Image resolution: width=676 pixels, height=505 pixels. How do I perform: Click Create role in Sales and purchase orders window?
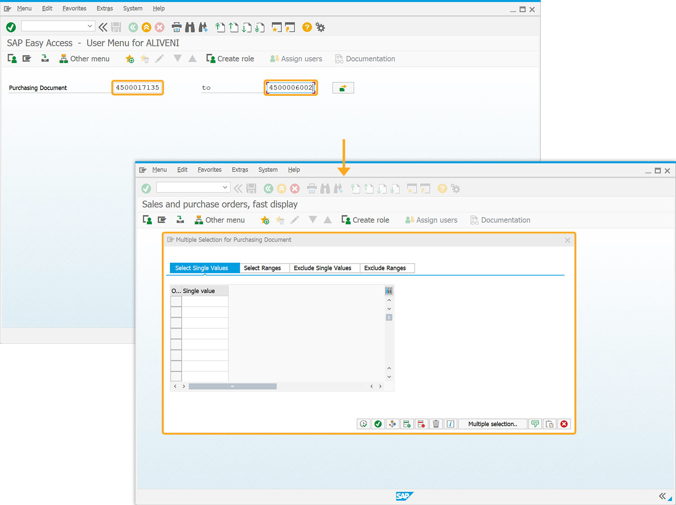(x=365, y=220)
